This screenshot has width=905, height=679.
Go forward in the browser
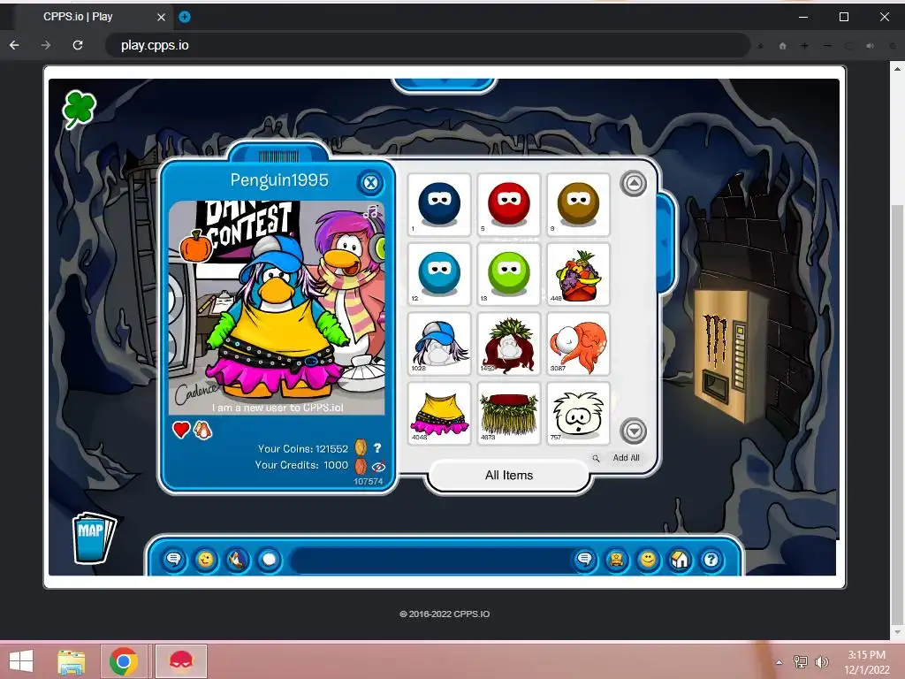tap(46, 45)
